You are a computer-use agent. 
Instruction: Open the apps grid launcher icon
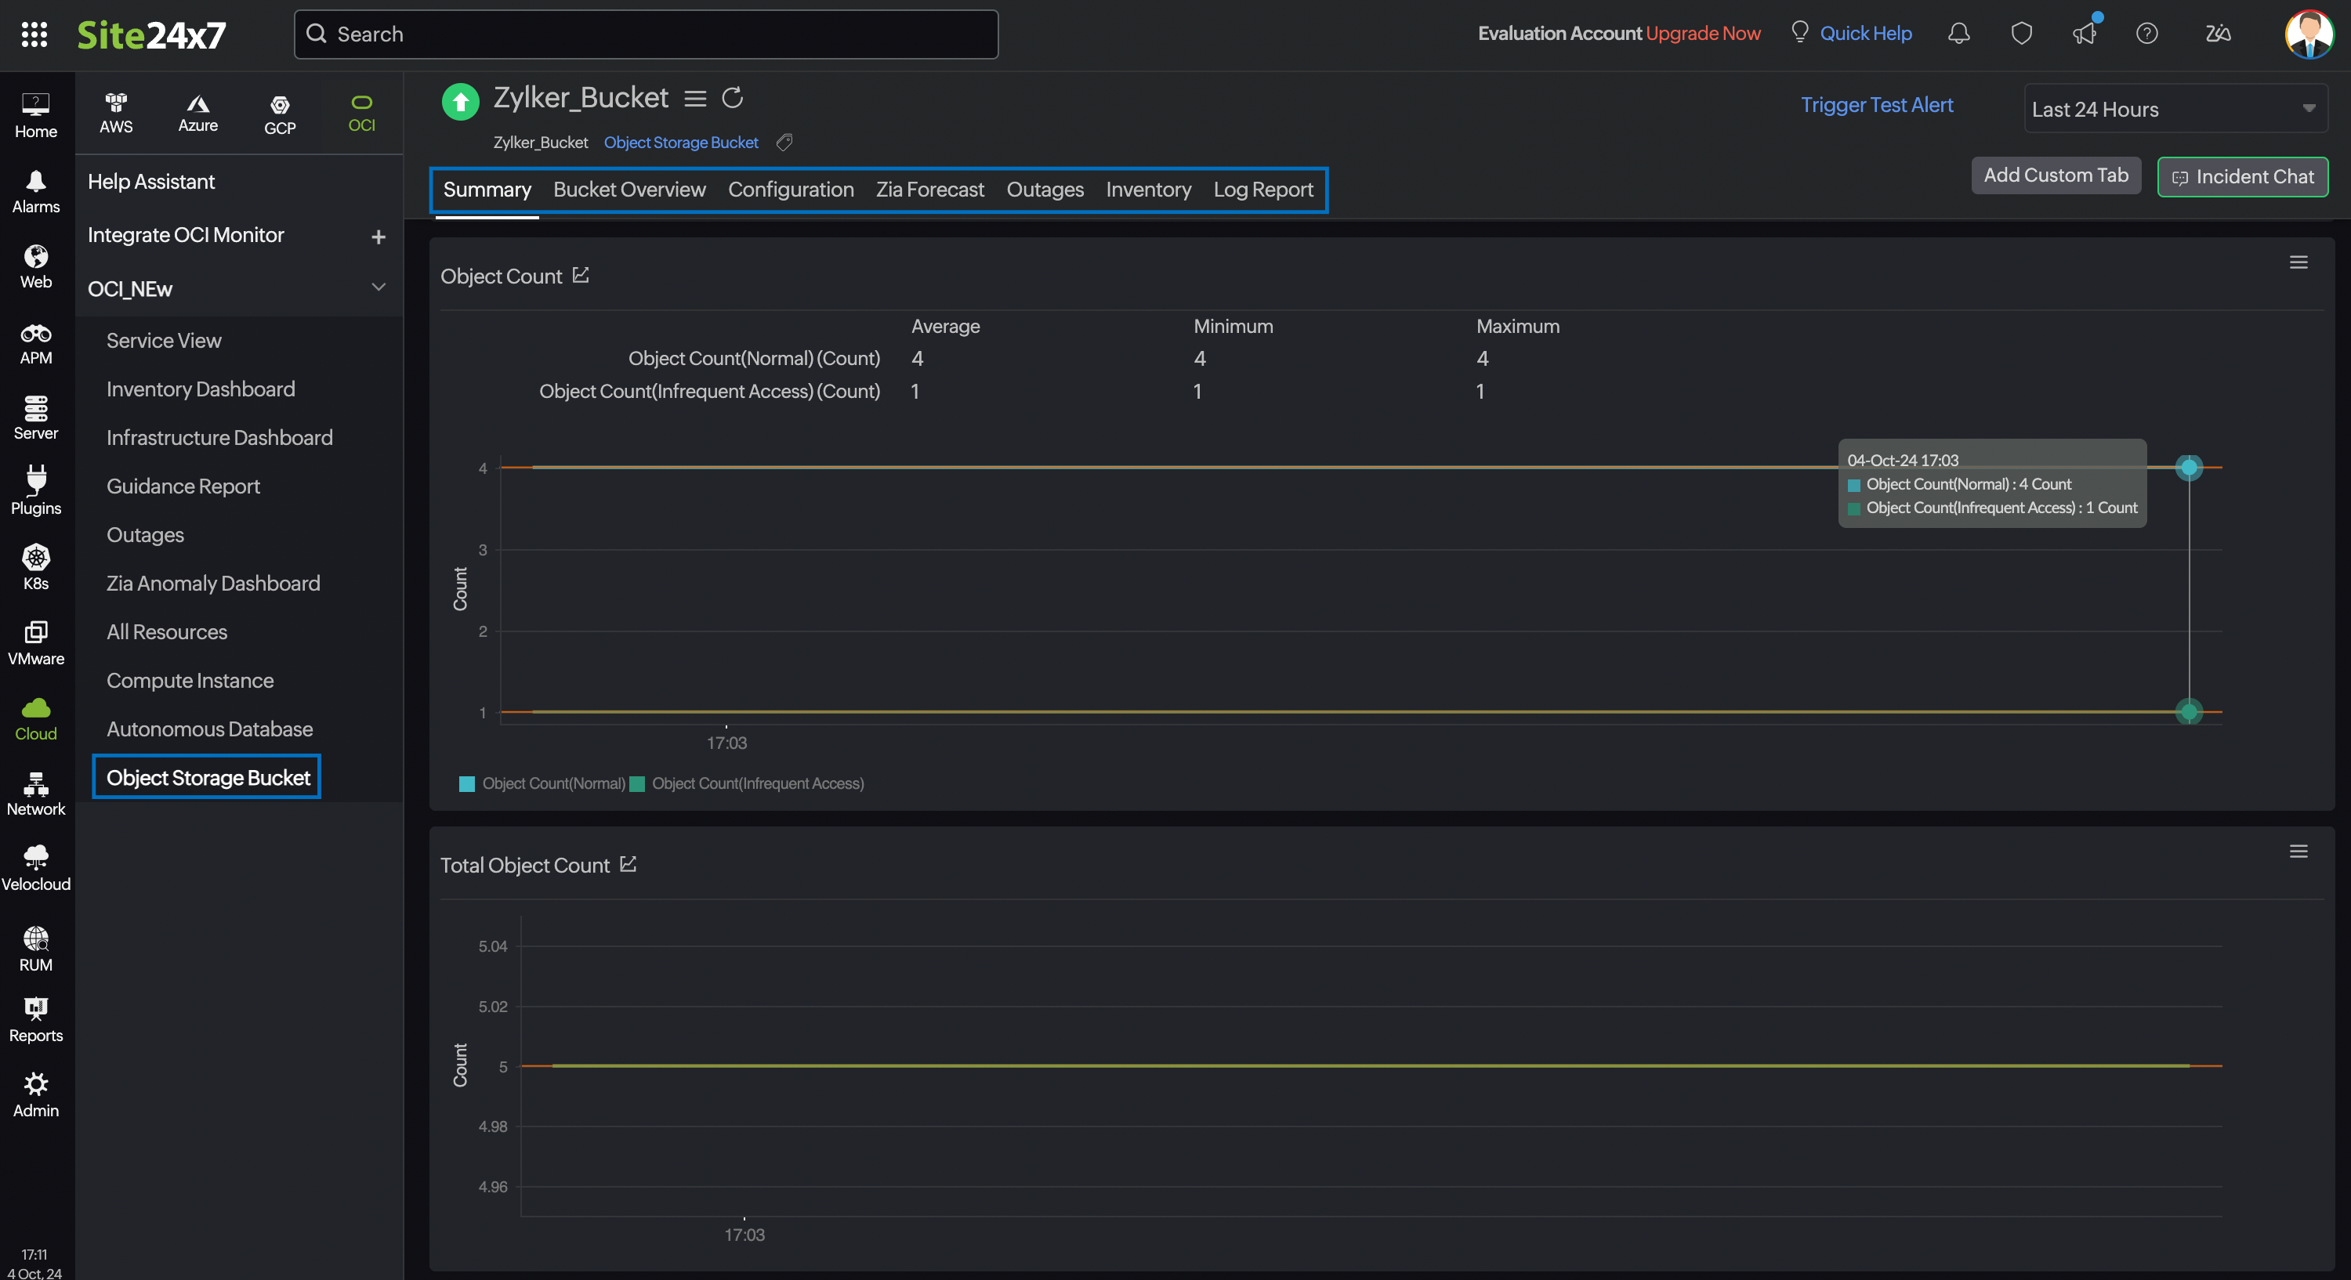click(x=34, y=34)
